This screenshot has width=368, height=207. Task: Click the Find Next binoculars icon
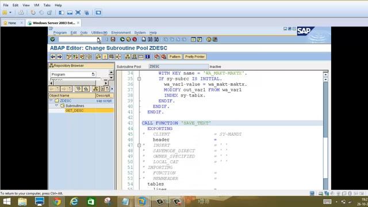point(156,40)
